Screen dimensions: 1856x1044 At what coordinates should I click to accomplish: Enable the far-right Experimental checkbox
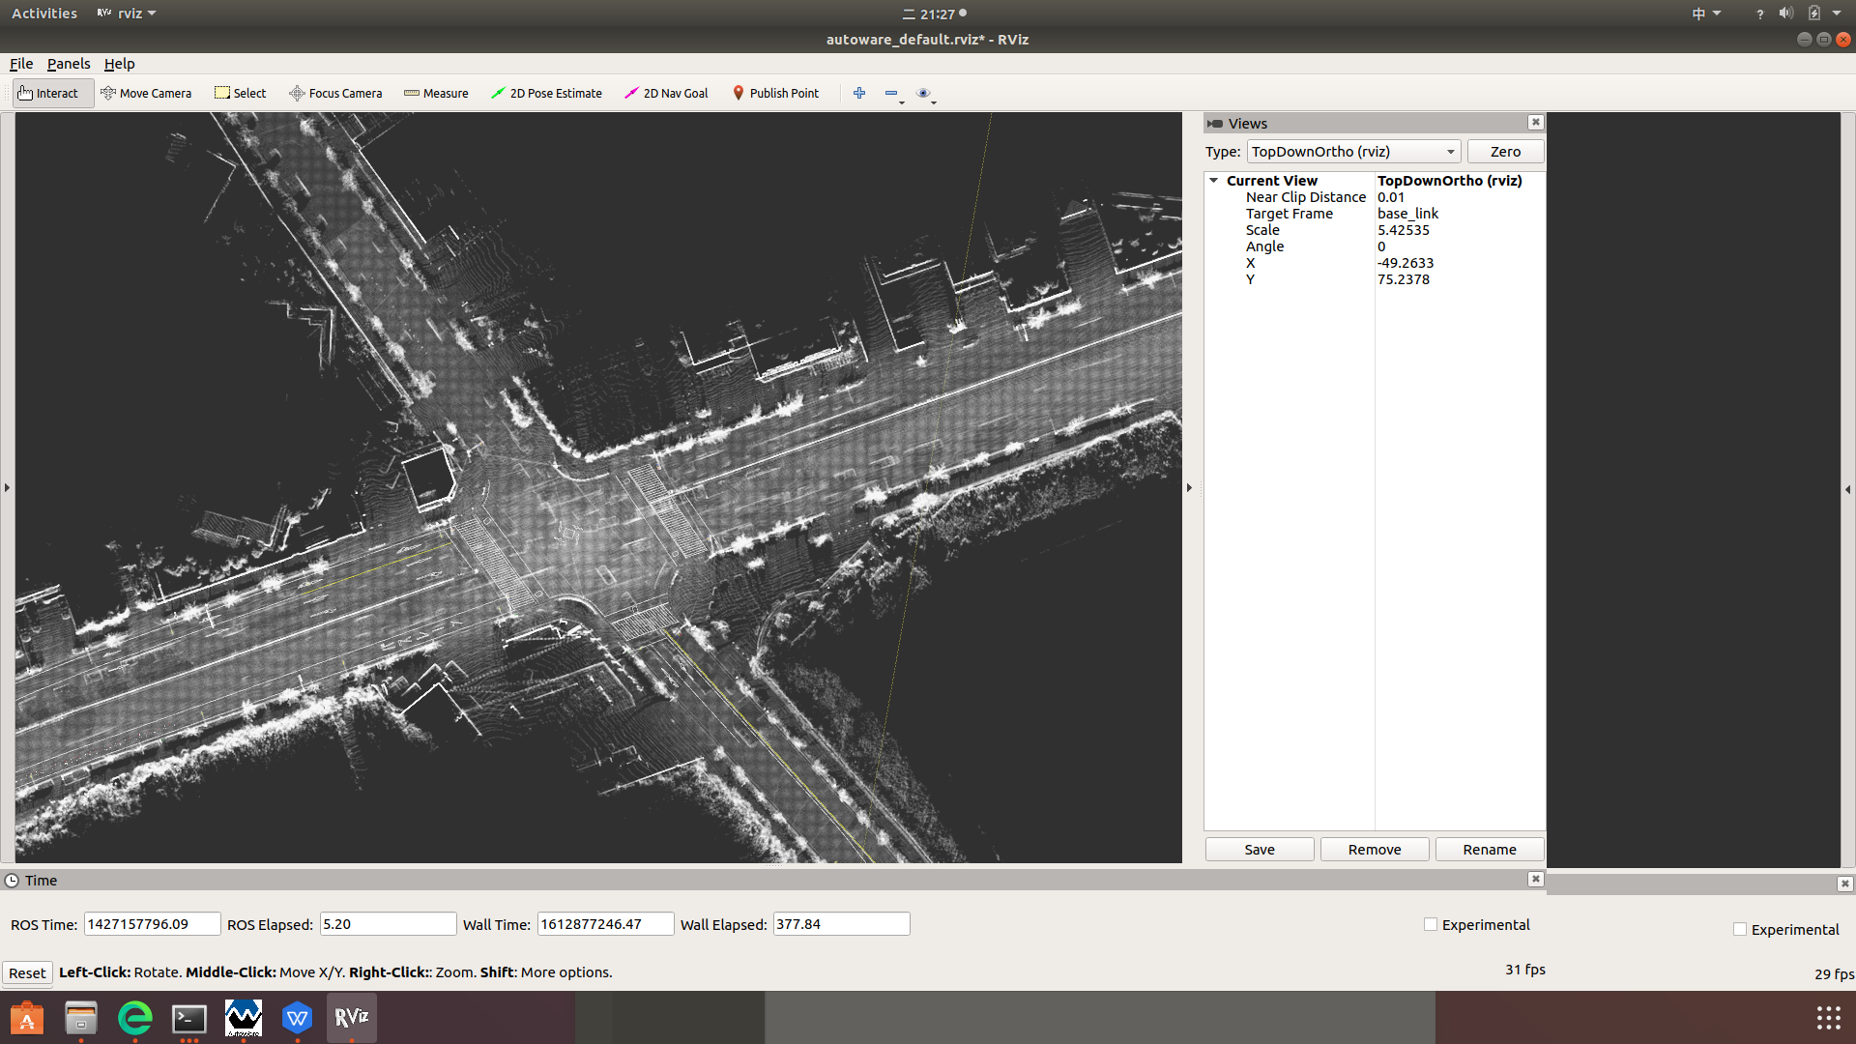[1740, 930]
